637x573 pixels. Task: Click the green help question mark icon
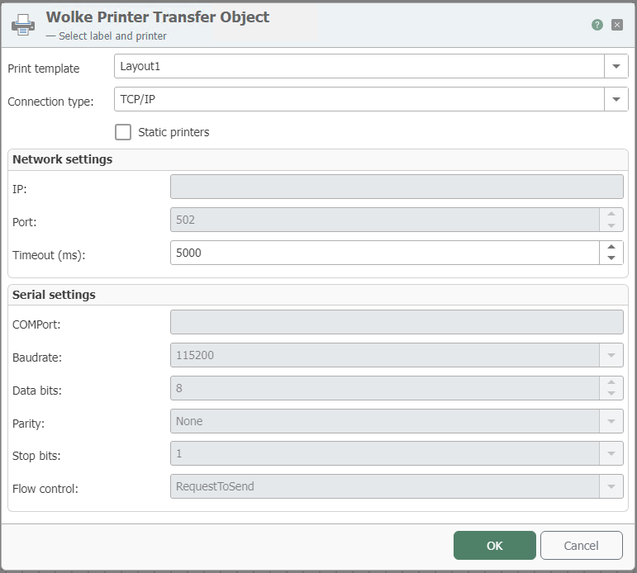597,25
